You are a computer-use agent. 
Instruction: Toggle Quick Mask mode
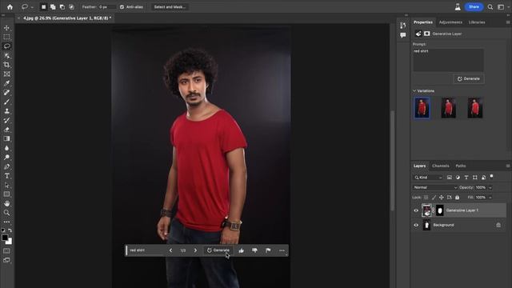(x=6, y=250)
